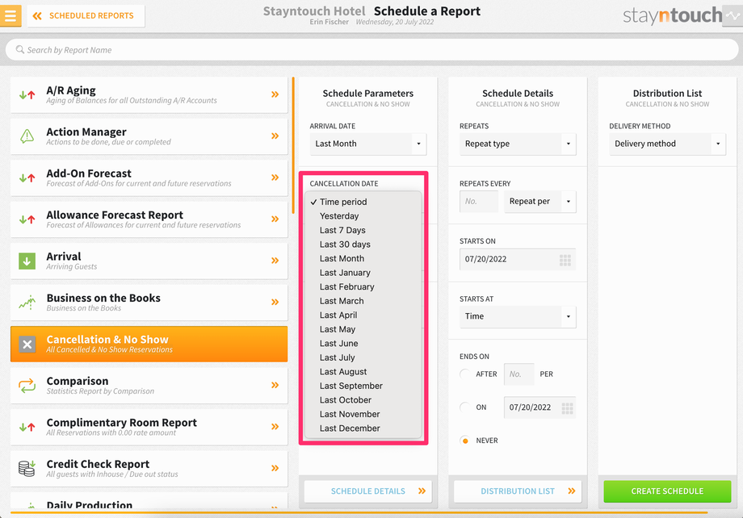The image size is (743, 518).
Task: Go back to Scheduled Reports
Action: point(86,15)
